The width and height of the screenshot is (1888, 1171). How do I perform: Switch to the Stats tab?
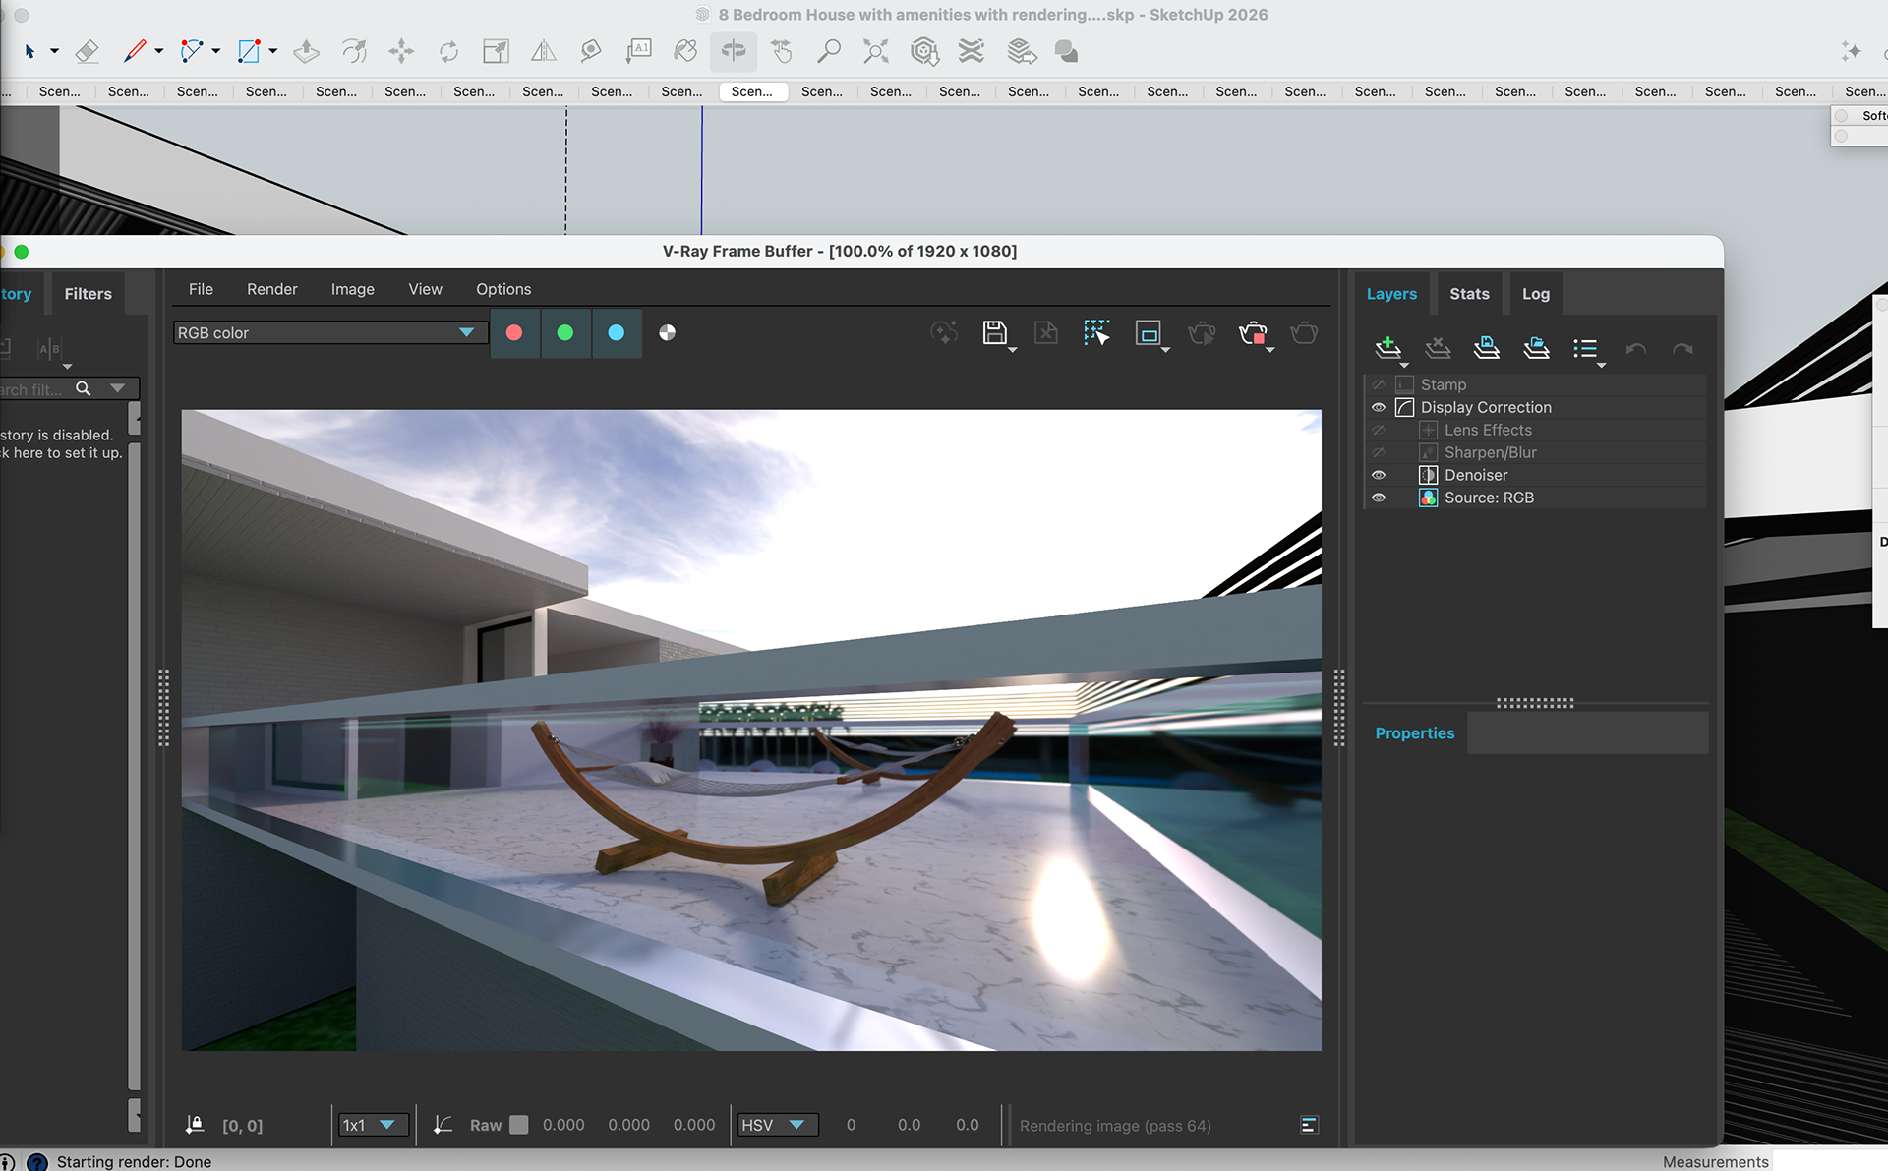(1469, 294)
